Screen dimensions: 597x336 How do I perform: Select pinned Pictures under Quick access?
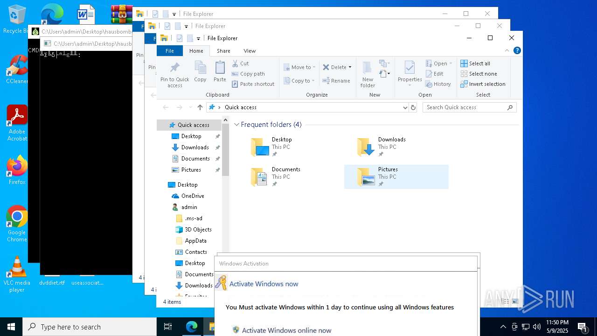191,170
